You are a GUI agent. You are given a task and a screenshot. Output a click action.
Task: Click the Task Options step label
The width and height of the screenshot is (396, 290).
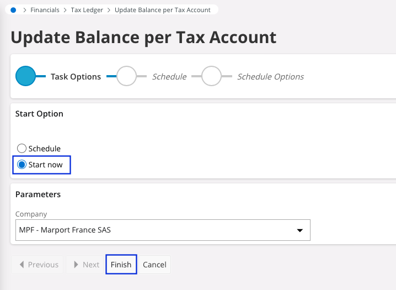click(x=76, y=77)
